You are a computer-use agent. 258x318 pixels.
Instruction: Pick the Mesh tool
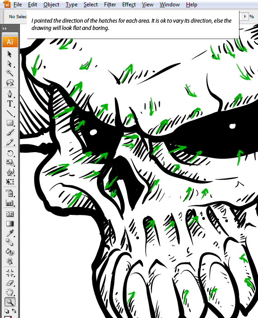point(10,214)
